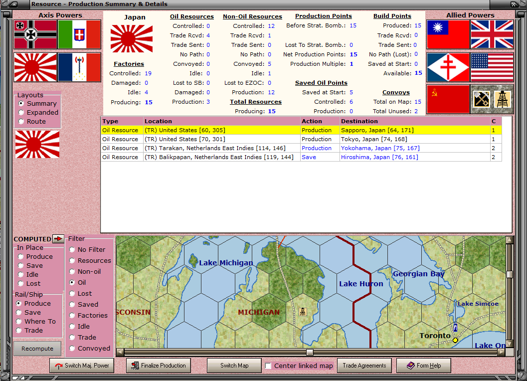Click the blue port marker above Toronto
Screen dimensions: 527x381
point(455,327)
